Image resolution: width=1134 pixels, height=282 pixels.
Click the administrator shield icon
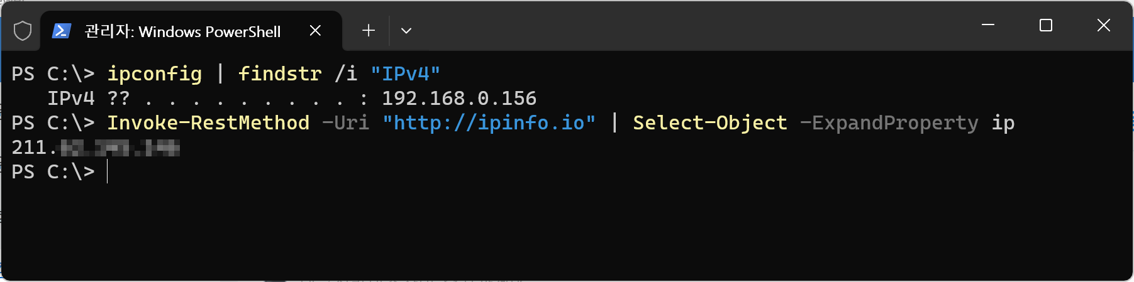click(23, 31)
